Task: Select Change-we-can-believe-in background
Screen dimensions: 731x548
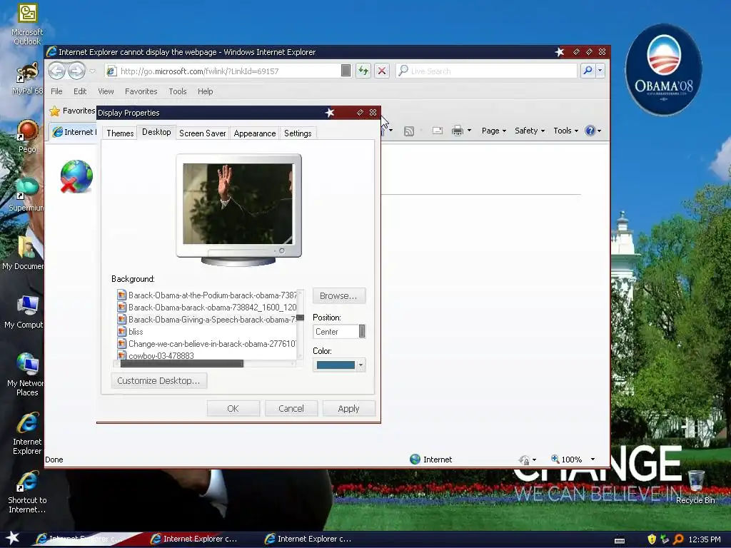Action: pyautogui.click(x=206, y=343)
